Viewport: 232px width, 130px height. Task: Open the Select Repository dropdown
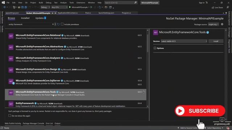[214, 128]
